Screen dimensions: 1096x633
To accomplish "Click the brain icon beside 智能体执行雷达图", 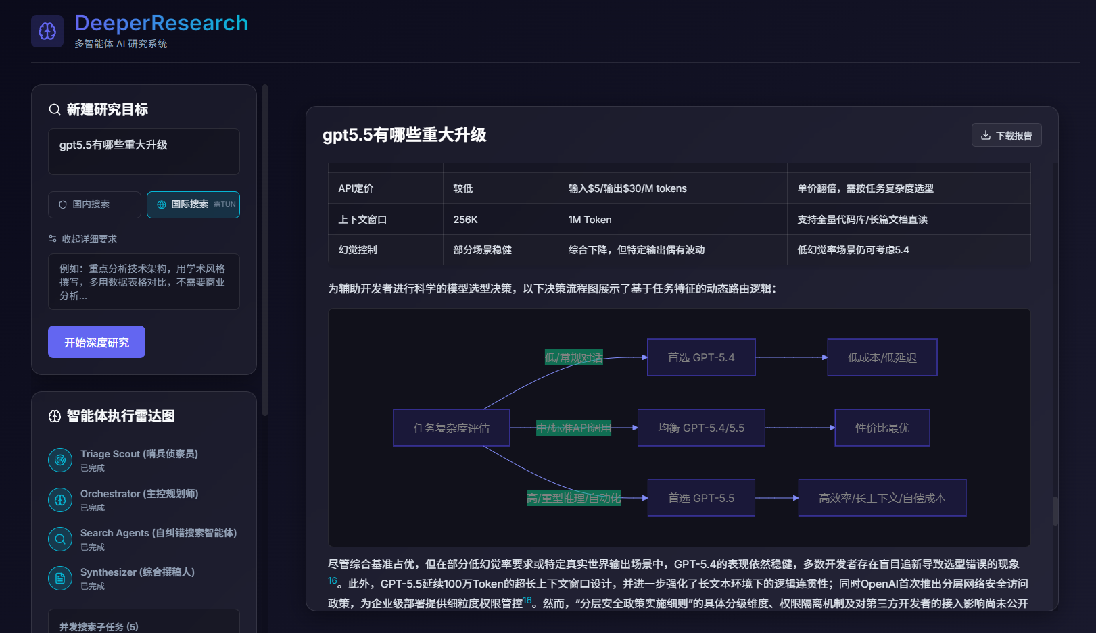I will point(55,416).
